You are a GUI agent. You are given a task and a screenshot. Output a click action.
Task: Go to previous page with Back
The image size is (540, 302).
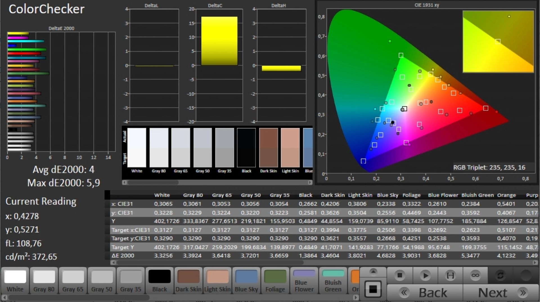coord(425,293)
